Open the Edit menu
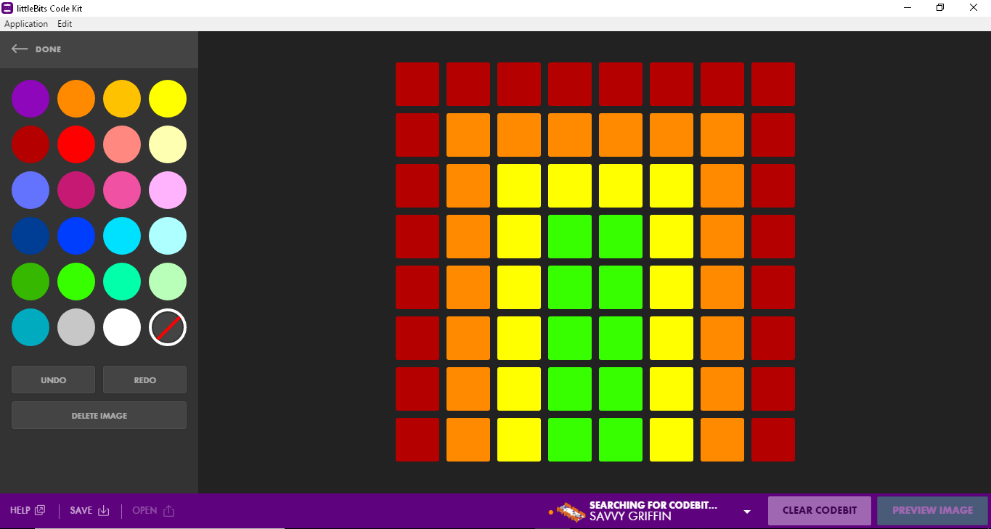Viewport: 991px width, 529px height. pos(65,24)
